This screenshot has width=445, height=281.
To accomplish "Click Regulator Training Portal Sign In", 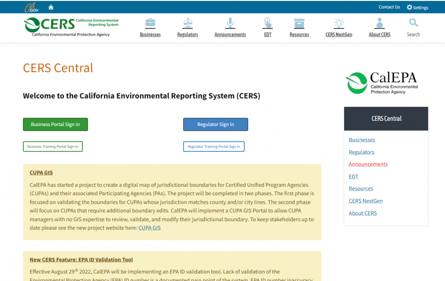I will click(214, 146).
